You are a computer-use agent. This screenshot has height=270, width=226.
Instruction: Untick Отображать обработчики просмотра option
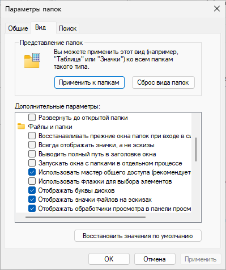(x=32, y=209)
